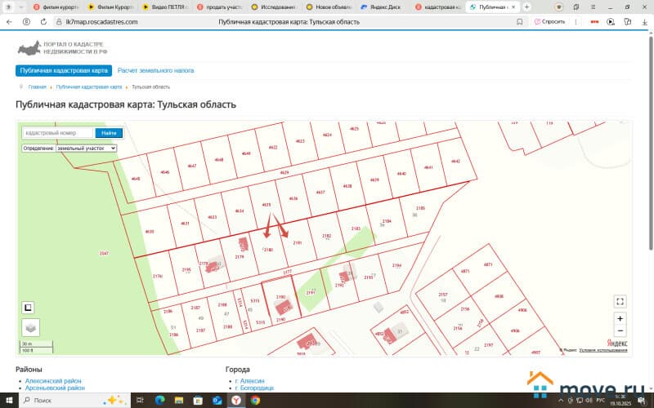Zoom in with the map plus button
Viewport: 654px width, 408px height.
[620, 318]
